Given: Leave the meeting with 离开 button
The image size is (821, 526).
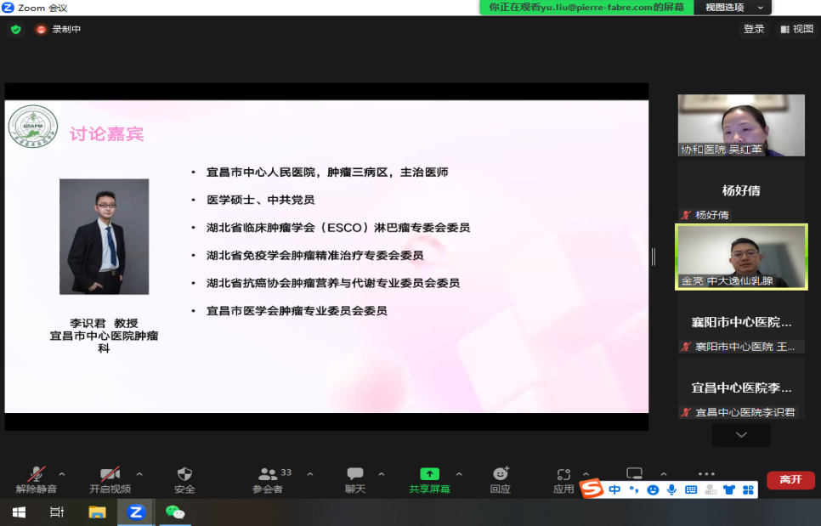Looking at the screenshot, I should [x=790, y=480].
